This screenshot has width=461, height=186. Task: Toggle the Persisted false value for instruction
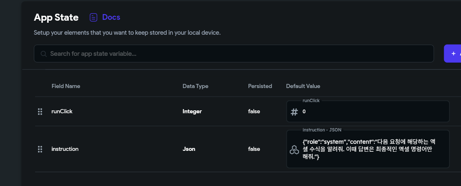pos(254,149)
